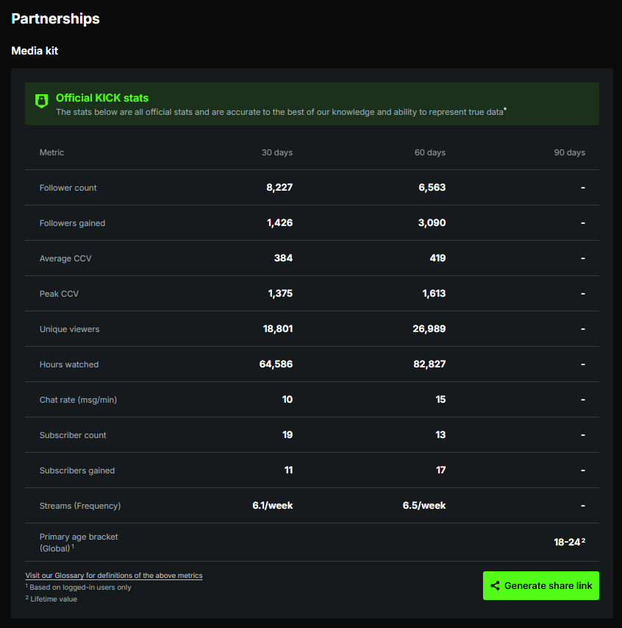622x628 pixels.
Task: Click the share icon in Generate share link
Action: 495,585
